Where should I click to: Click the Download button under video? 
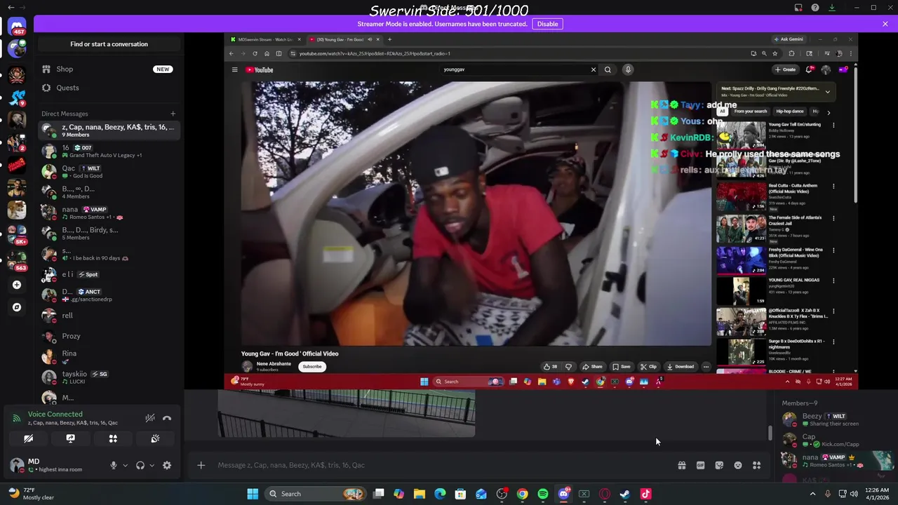(680, 366)
